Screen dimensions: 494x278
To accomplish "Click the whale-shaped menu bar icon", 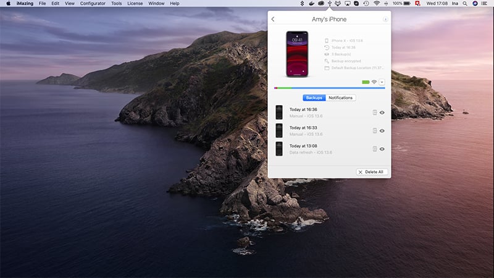I will point(311,4).
